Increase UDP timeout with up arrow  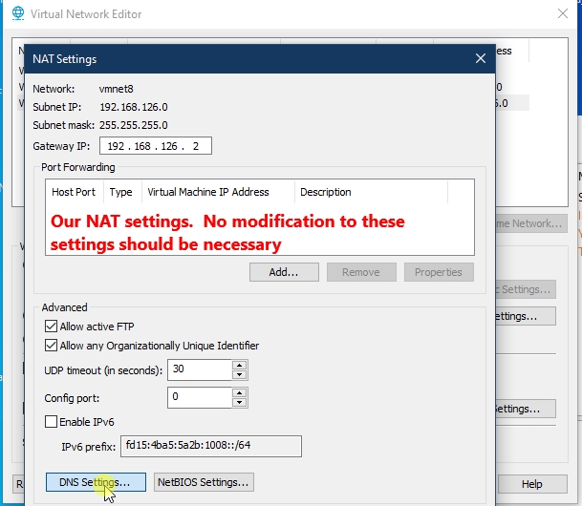coord(240,365)
